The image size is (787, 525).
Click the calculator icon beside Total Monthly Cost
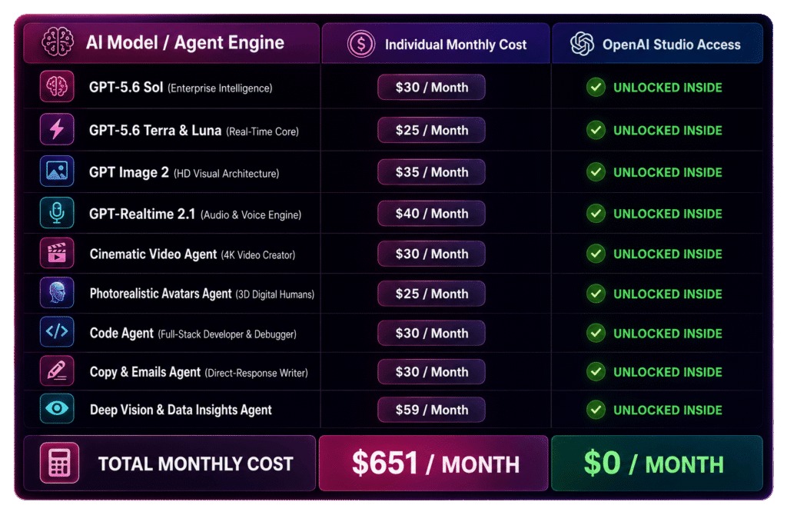point(59,463)
